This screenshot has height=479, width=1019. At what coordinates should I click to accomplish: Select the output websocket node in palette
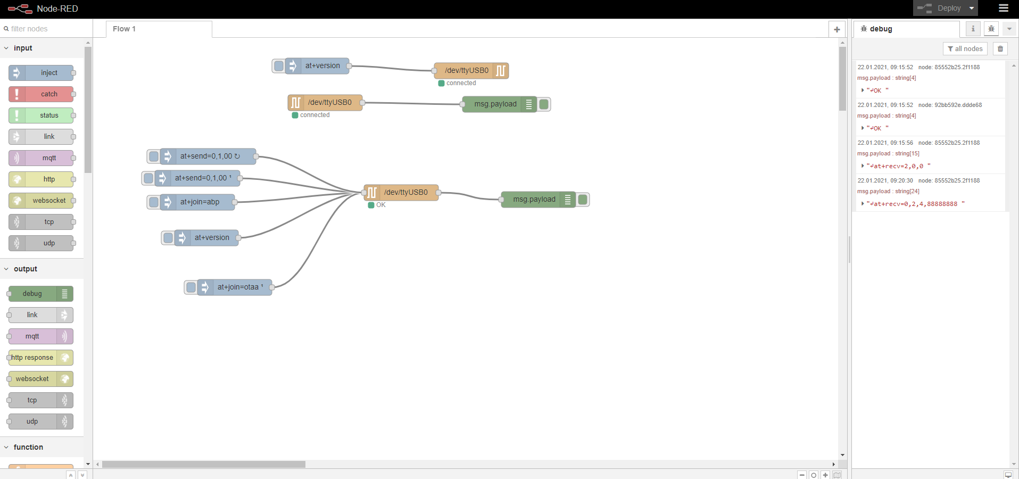[41, 379]
